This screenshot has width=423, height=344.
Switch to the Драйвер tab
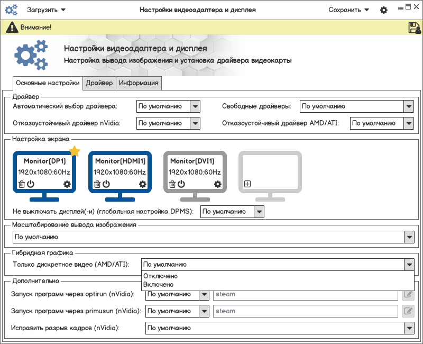click(x=99, y=83)
